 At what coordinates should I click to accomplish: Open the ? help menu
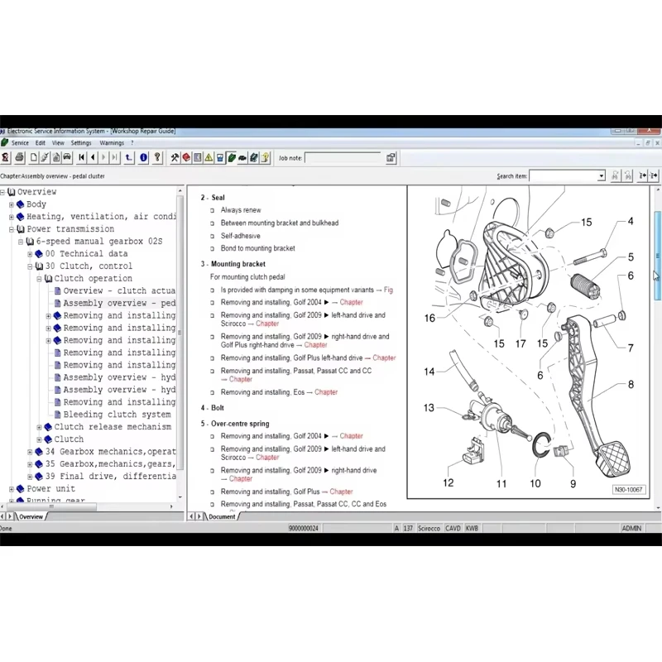click(x=132, y=142)
